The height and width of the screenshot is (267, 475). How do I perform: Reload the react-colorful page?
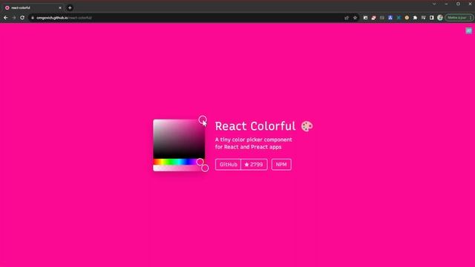(x=22, y=18)
